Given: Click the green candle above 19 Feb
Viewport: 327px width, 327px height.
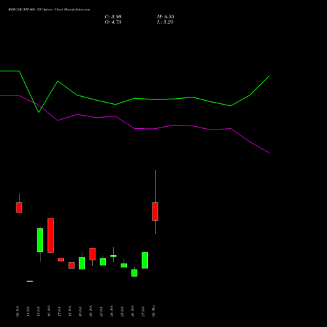Looking at the screenshot, I should point(82,263).
